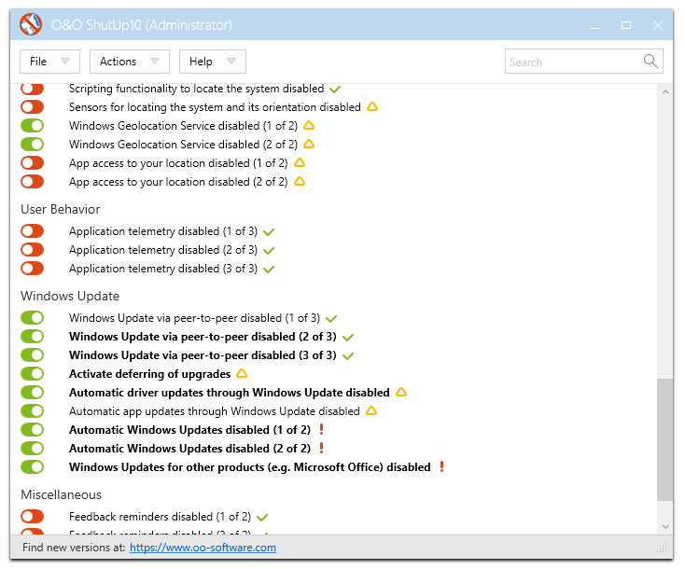Click warning triangle beside App access location (1 of 2)
Screen dimensions: 685x569
pyautogui.click(x=300, y=162)
